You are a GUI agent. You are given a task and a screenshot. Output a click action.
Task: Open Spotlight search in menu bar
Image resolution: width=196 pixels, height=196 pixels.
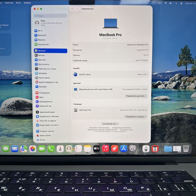tap(176, 3)
